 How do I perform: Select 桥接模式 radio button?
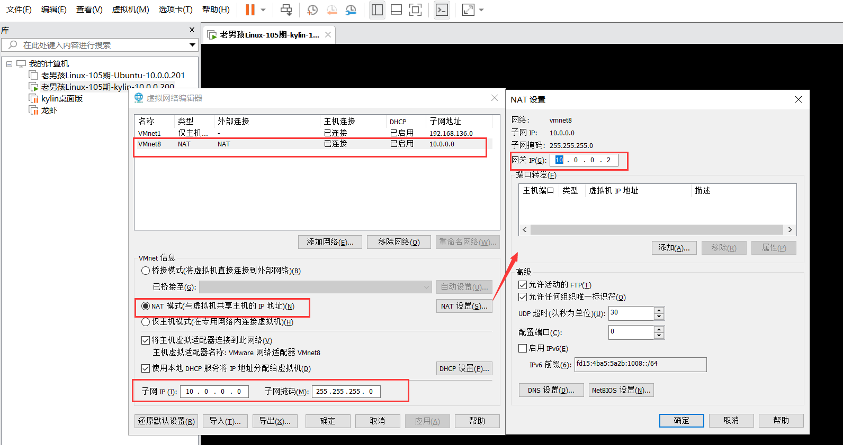tap(146, 271)
